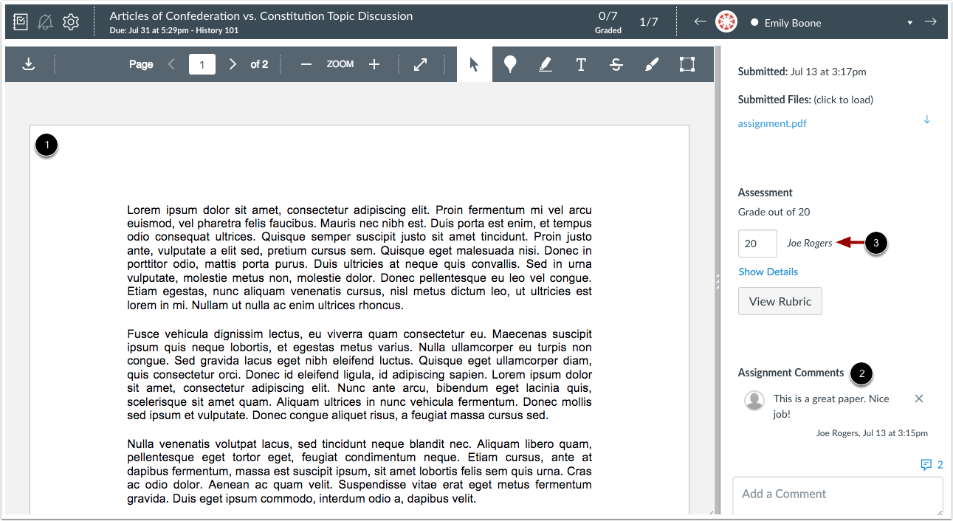This screenshot has width=953, height=521.
Task: Expand document to full screen
Action: (x=421, y=64)
